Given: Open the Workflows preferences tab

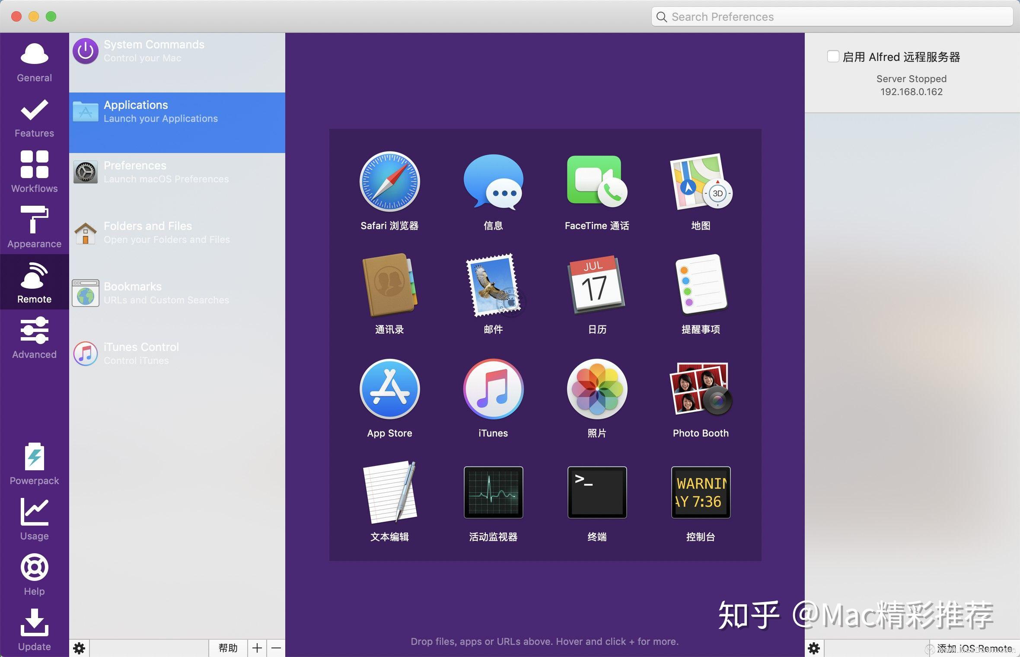Looking at the screenshot, I should pyautogui.click(x=34, y=171).
